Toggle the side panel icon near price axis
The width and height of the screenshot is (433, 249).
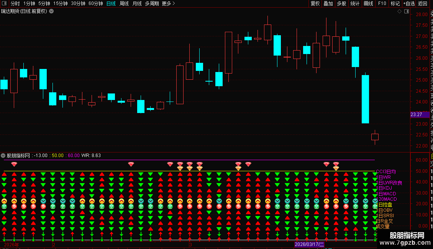point(407,11)
